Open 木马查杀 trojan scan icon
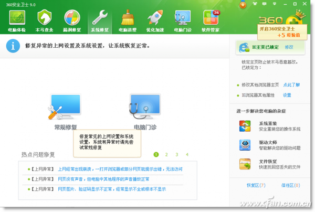 (x=45, y=17)
